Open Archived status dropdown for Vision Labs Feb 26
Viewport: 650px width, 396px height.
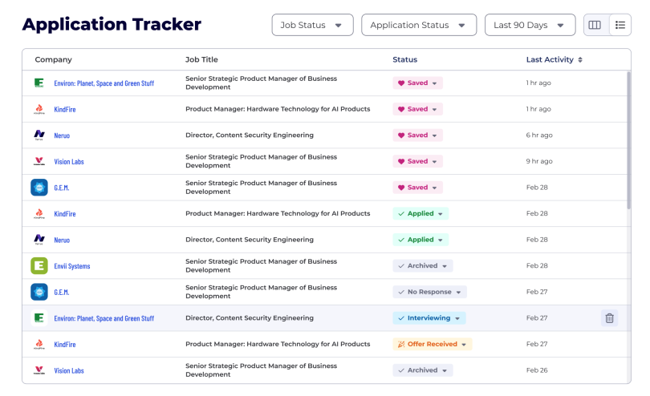(x=422, y=370)
